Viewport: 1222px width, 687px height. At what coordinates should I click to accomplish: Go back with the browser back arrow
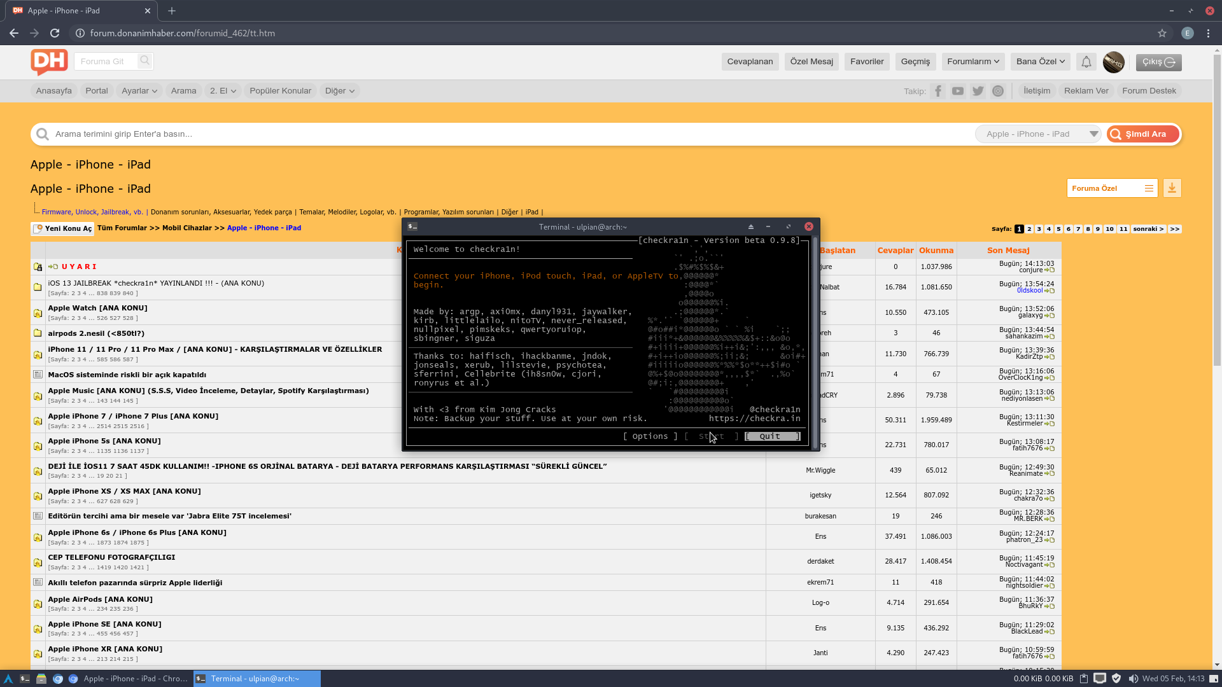pyautogui.click(x=14, y=33)
